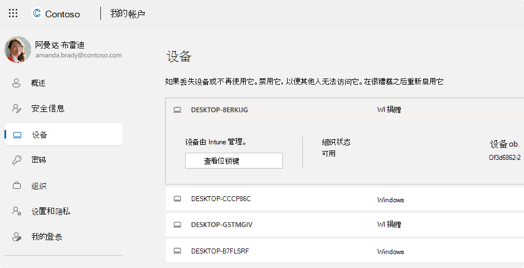The image size is (524, 268).
Task: Open the 我的帐户 header title
Action: pyautogui.click(x=128, y=14)
